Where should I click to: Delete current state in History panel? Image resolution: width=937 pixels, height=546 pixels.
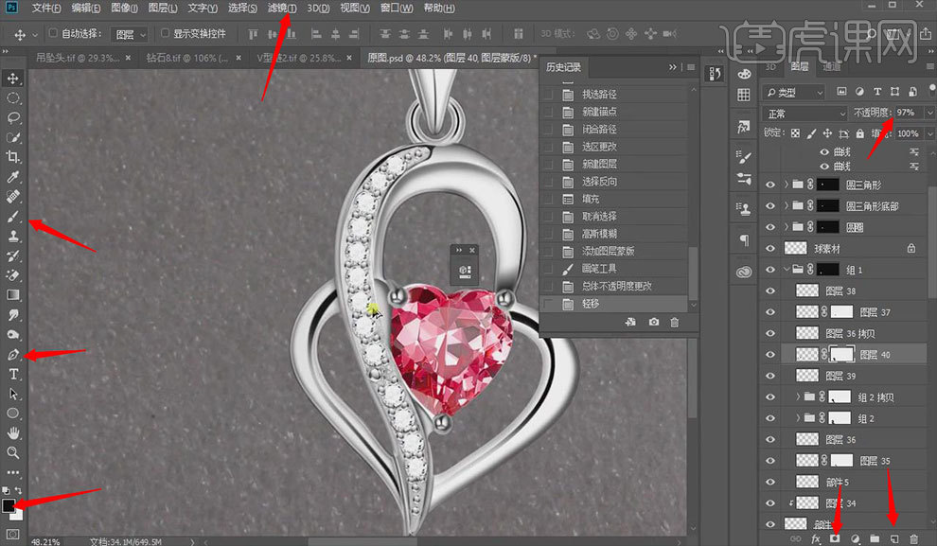tap(675, 322)
